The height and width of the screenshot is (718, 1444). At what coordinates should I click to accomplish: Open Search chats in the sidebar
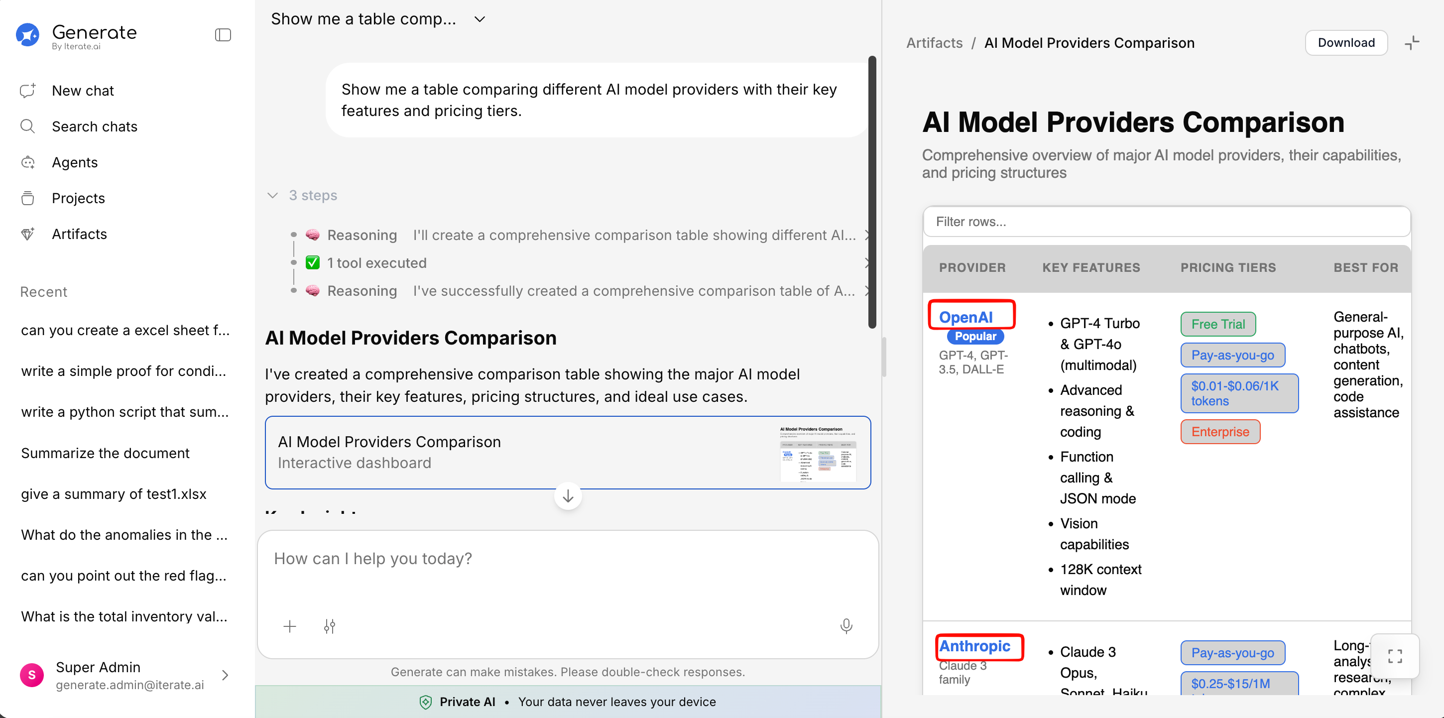tap(94, 126)
